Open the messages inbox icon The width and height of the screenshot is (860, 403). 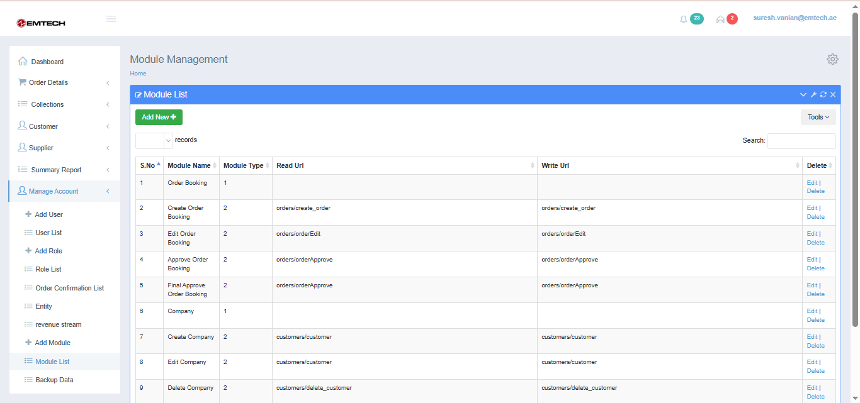(720, 19)
